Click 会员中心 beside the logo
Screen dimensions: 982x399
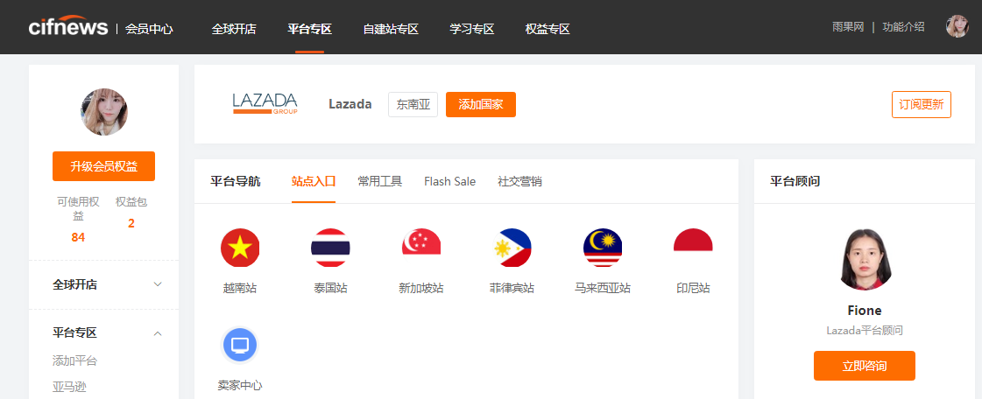149,29
